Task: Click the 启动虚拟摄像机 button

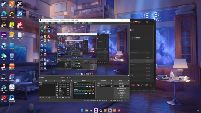Action: [122, 88]
